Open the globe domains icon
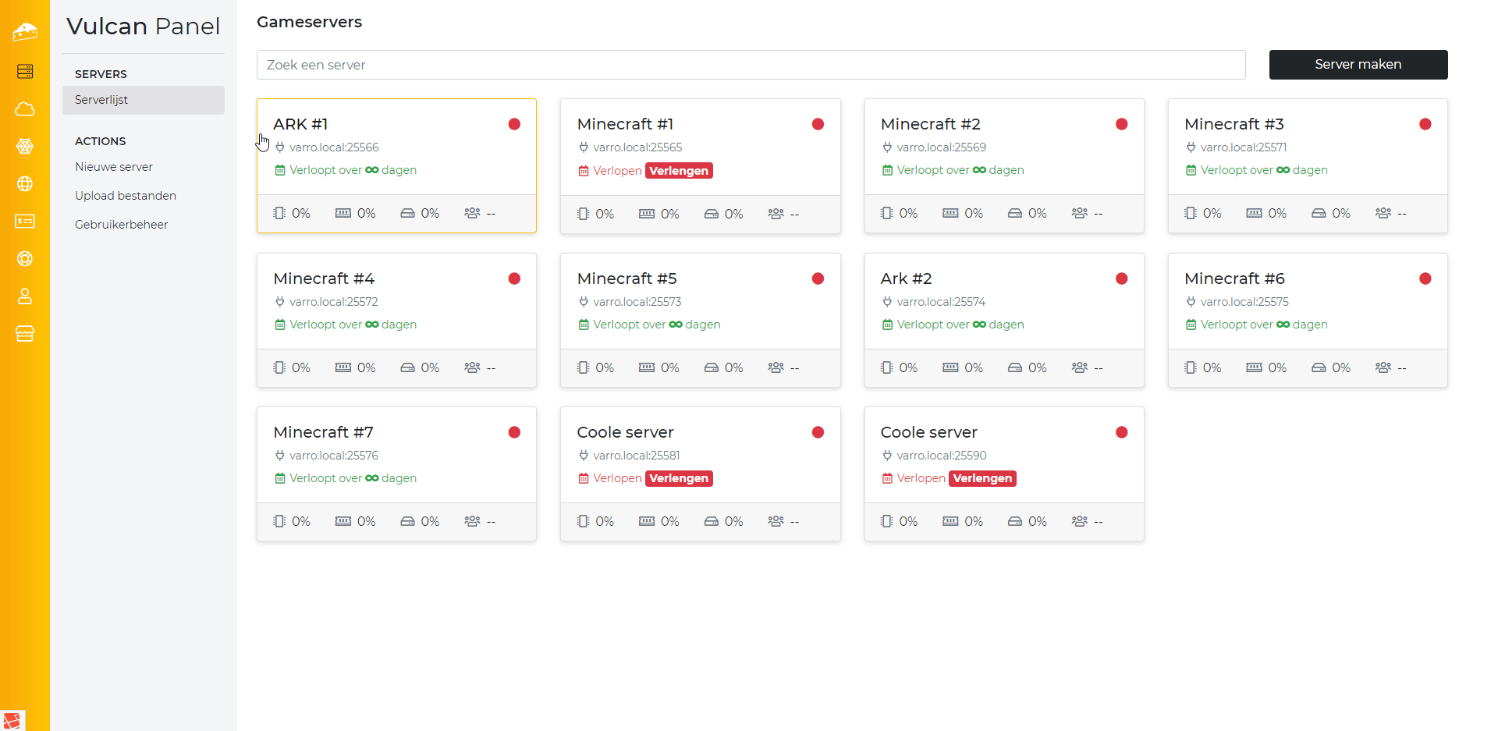Image resolution: width=1498 pixels, height=731 pixels. 25,184
